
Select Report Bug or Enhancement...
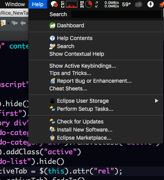click(96, 81)
